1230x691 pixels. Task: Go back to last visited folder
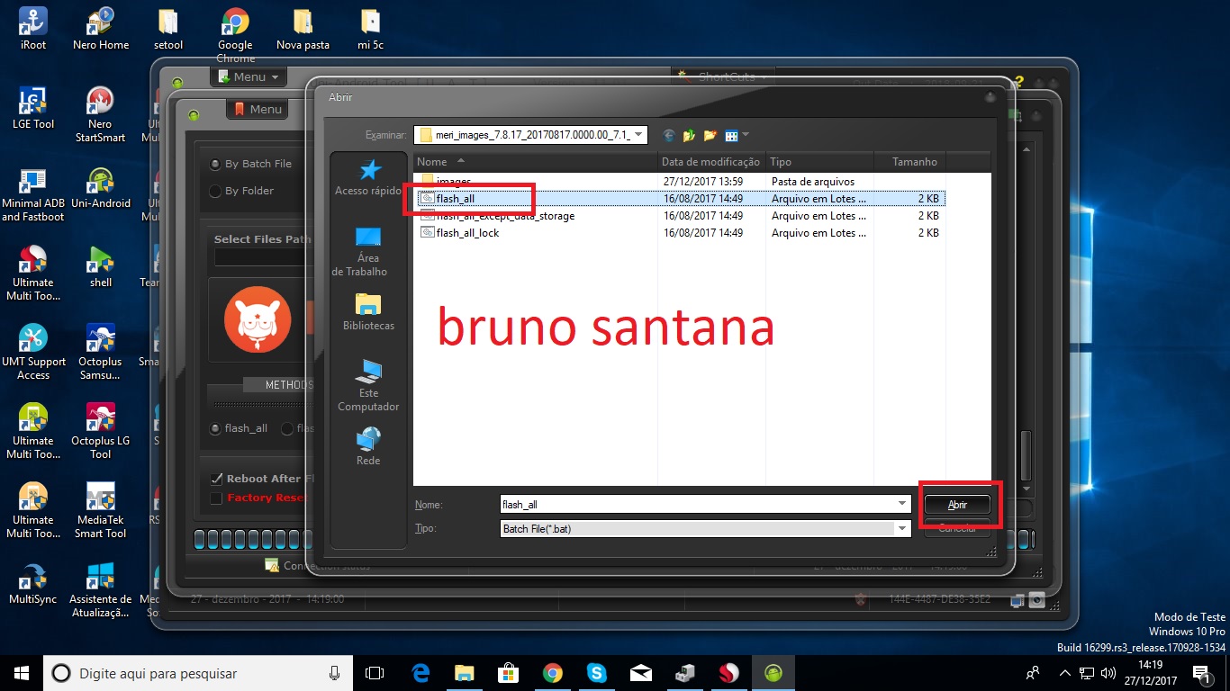click(x=668, y=136)
